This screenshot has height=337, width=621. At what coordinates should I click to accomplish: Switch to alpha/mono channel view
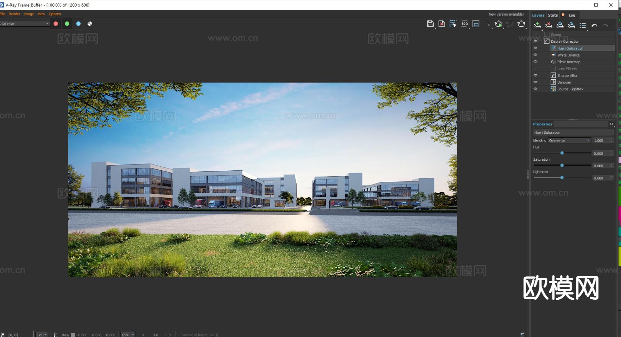click(x=90, y=24)
